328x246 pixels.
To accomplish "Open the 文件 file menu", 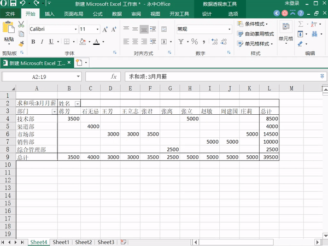I will (x=10, y=14).
